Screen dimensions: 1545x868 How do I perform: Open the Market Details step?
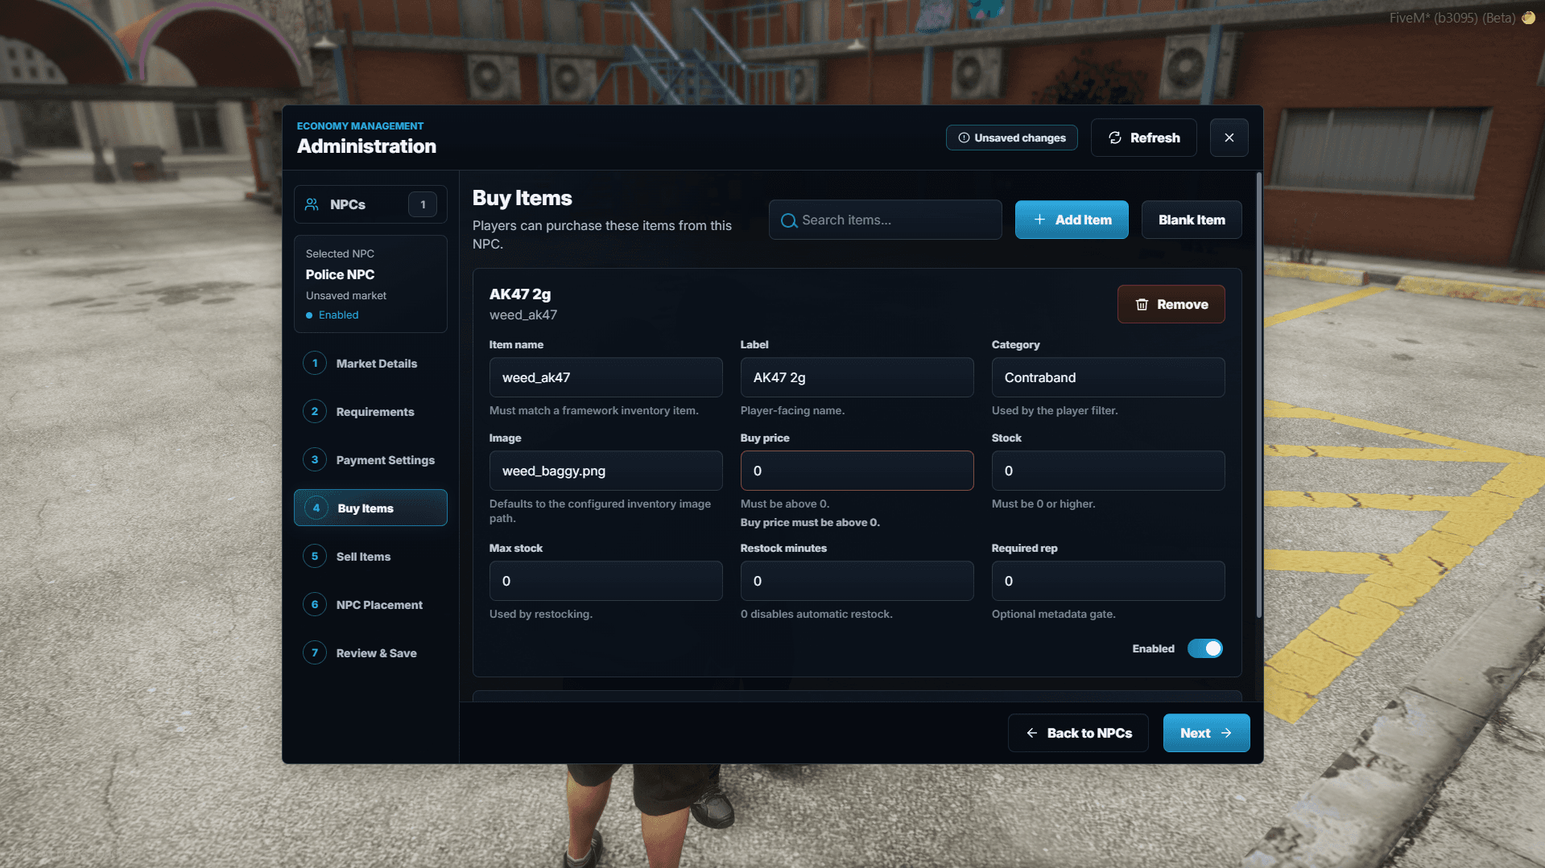[370, 363]
